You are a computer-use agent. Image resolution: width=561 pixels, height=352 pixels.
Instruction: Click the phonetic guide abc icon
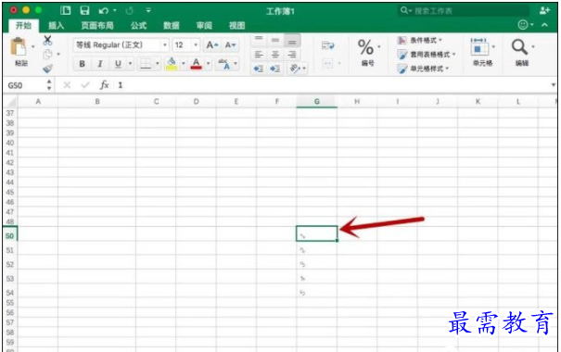coord(224,64)
